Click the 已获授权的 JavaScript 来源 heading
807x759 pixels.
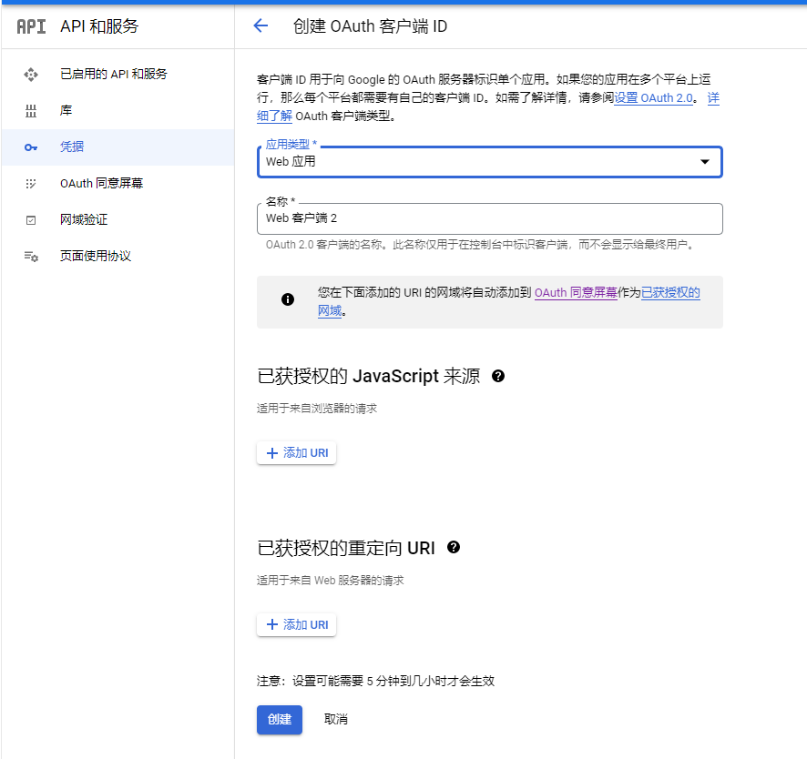coord(369,377)
